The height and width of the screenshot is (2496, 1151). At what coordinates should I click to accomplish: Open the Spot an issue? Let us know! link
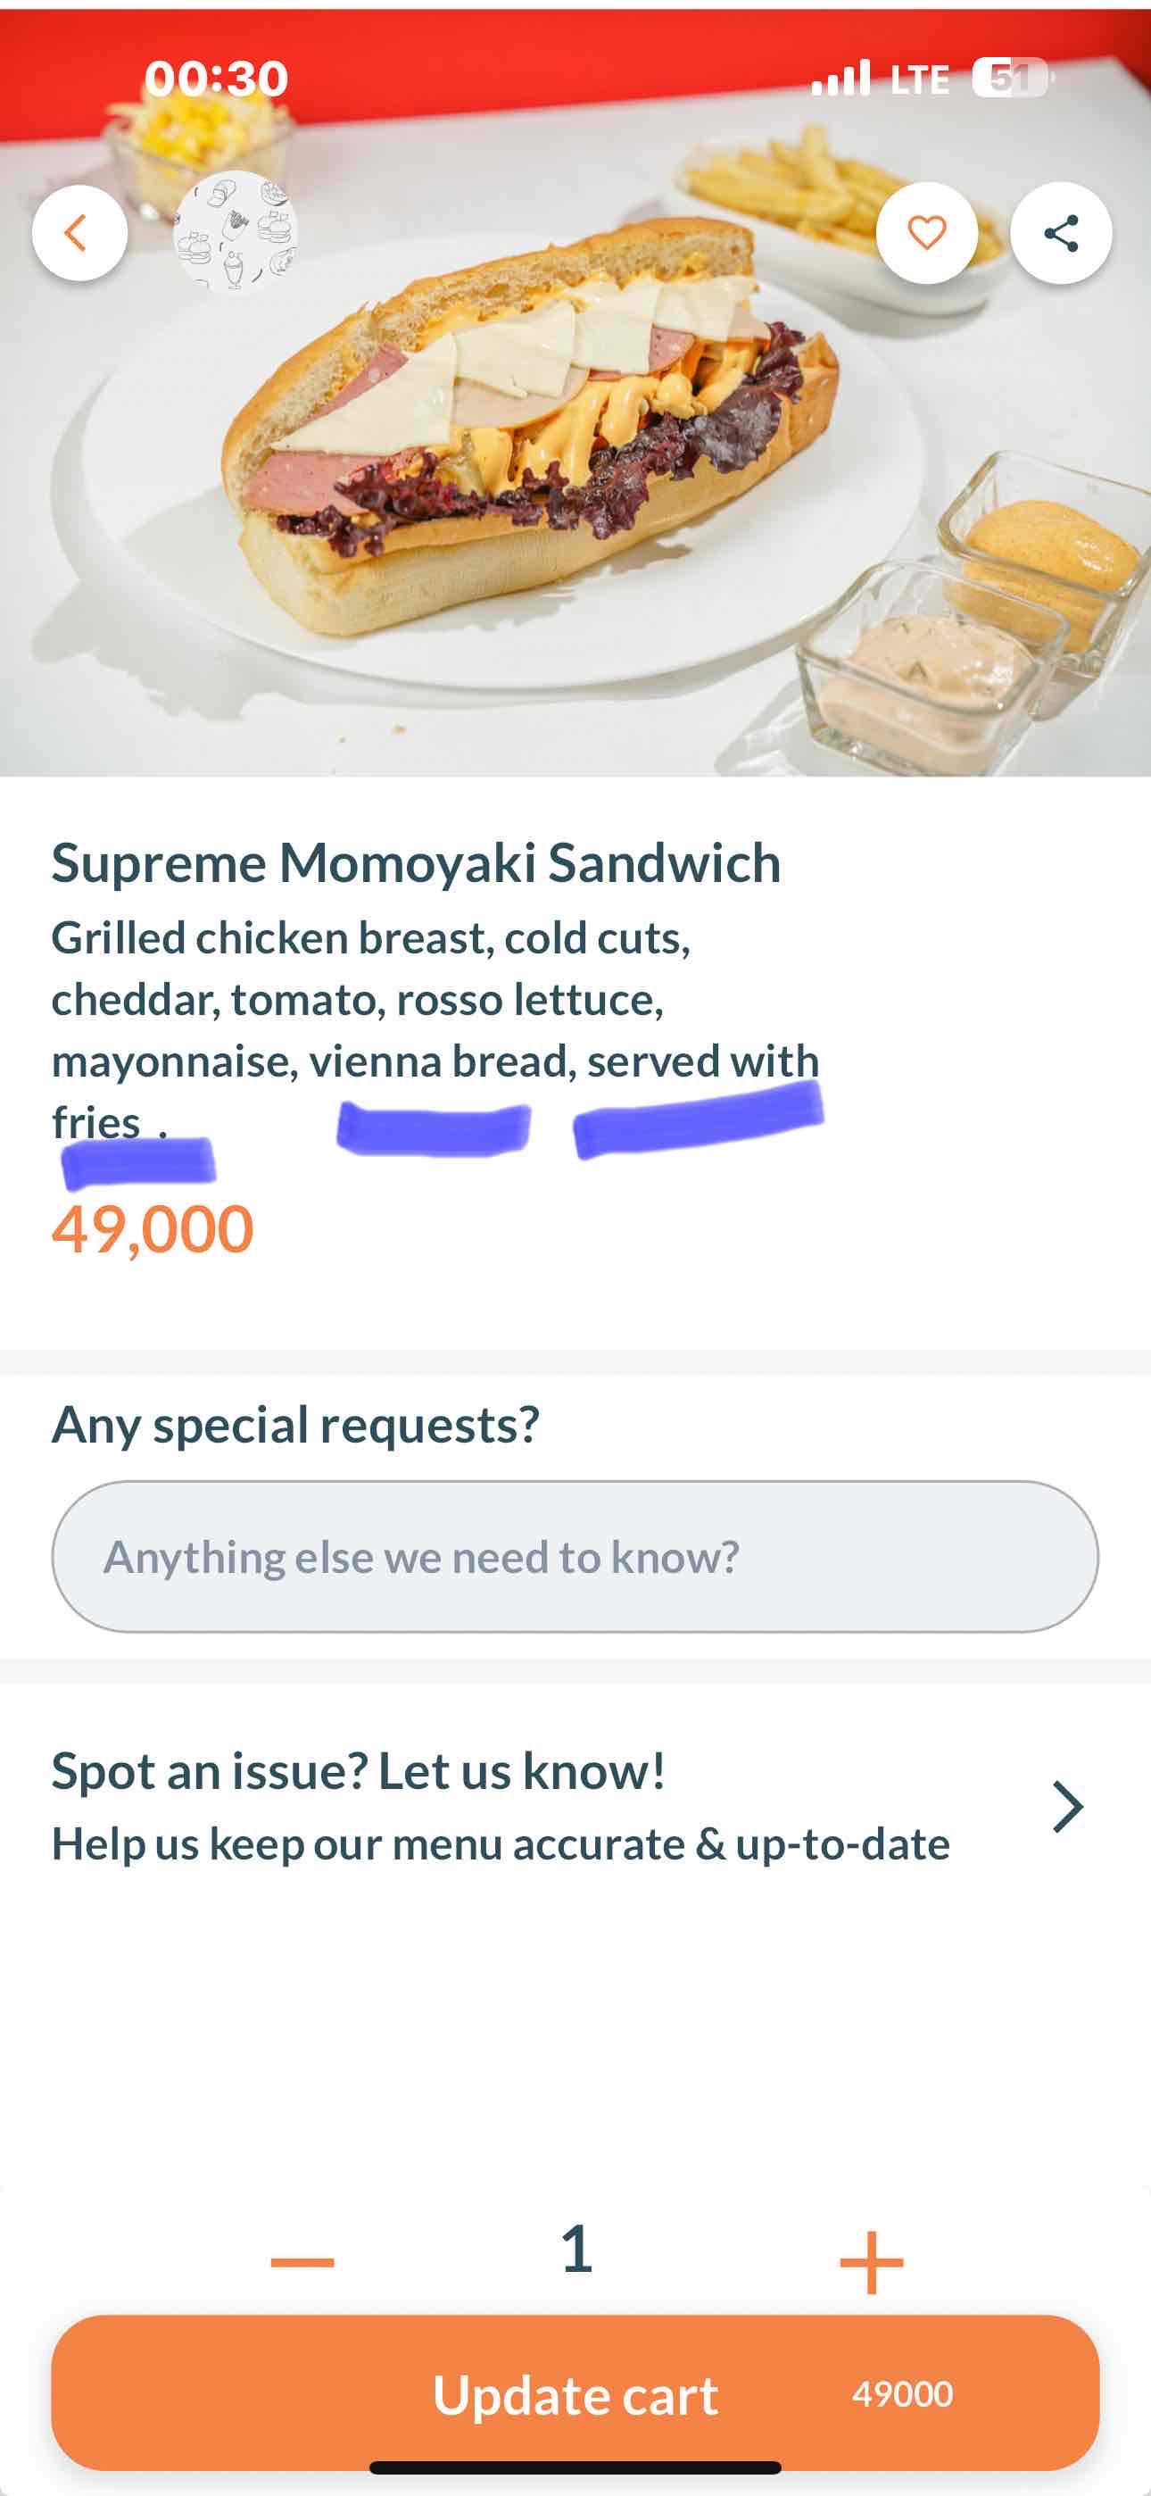[359, 1771]
